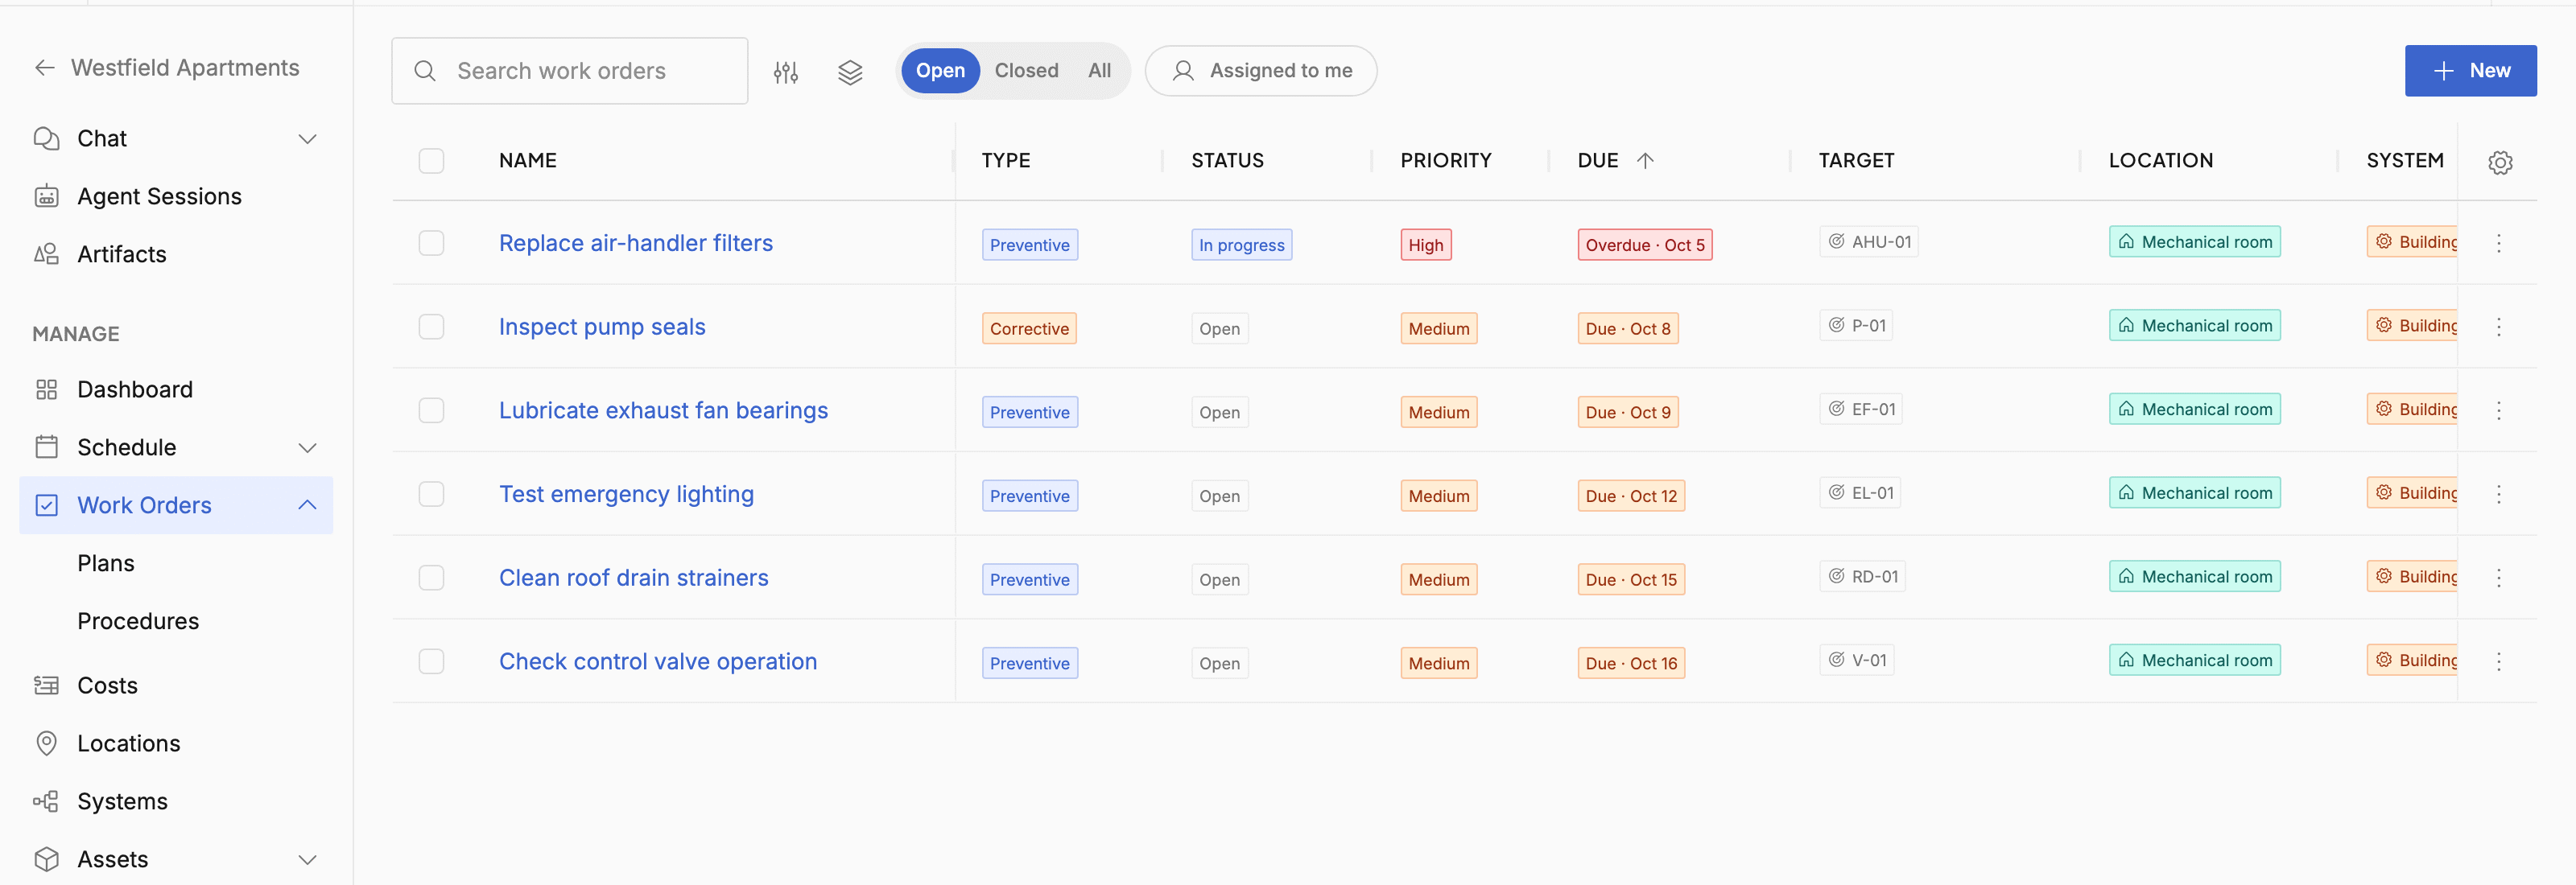The width and height of the screenshot is (2576, 885).
Task: Check the Replace air-handler filters row checkbox
Action: [431, 244]
